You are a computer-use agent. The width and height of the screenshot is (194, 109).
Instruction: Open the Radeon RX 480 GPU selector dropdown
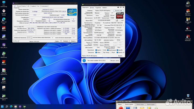[x=92, y=56]
